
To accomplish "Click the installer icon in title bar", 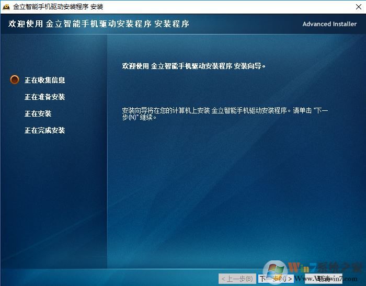I will 6,7.
